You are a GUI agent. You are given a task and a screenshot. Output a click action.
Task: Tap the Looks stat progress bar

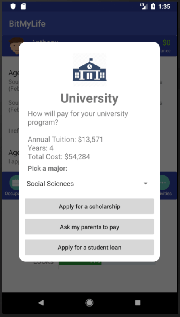coord(107,263)
